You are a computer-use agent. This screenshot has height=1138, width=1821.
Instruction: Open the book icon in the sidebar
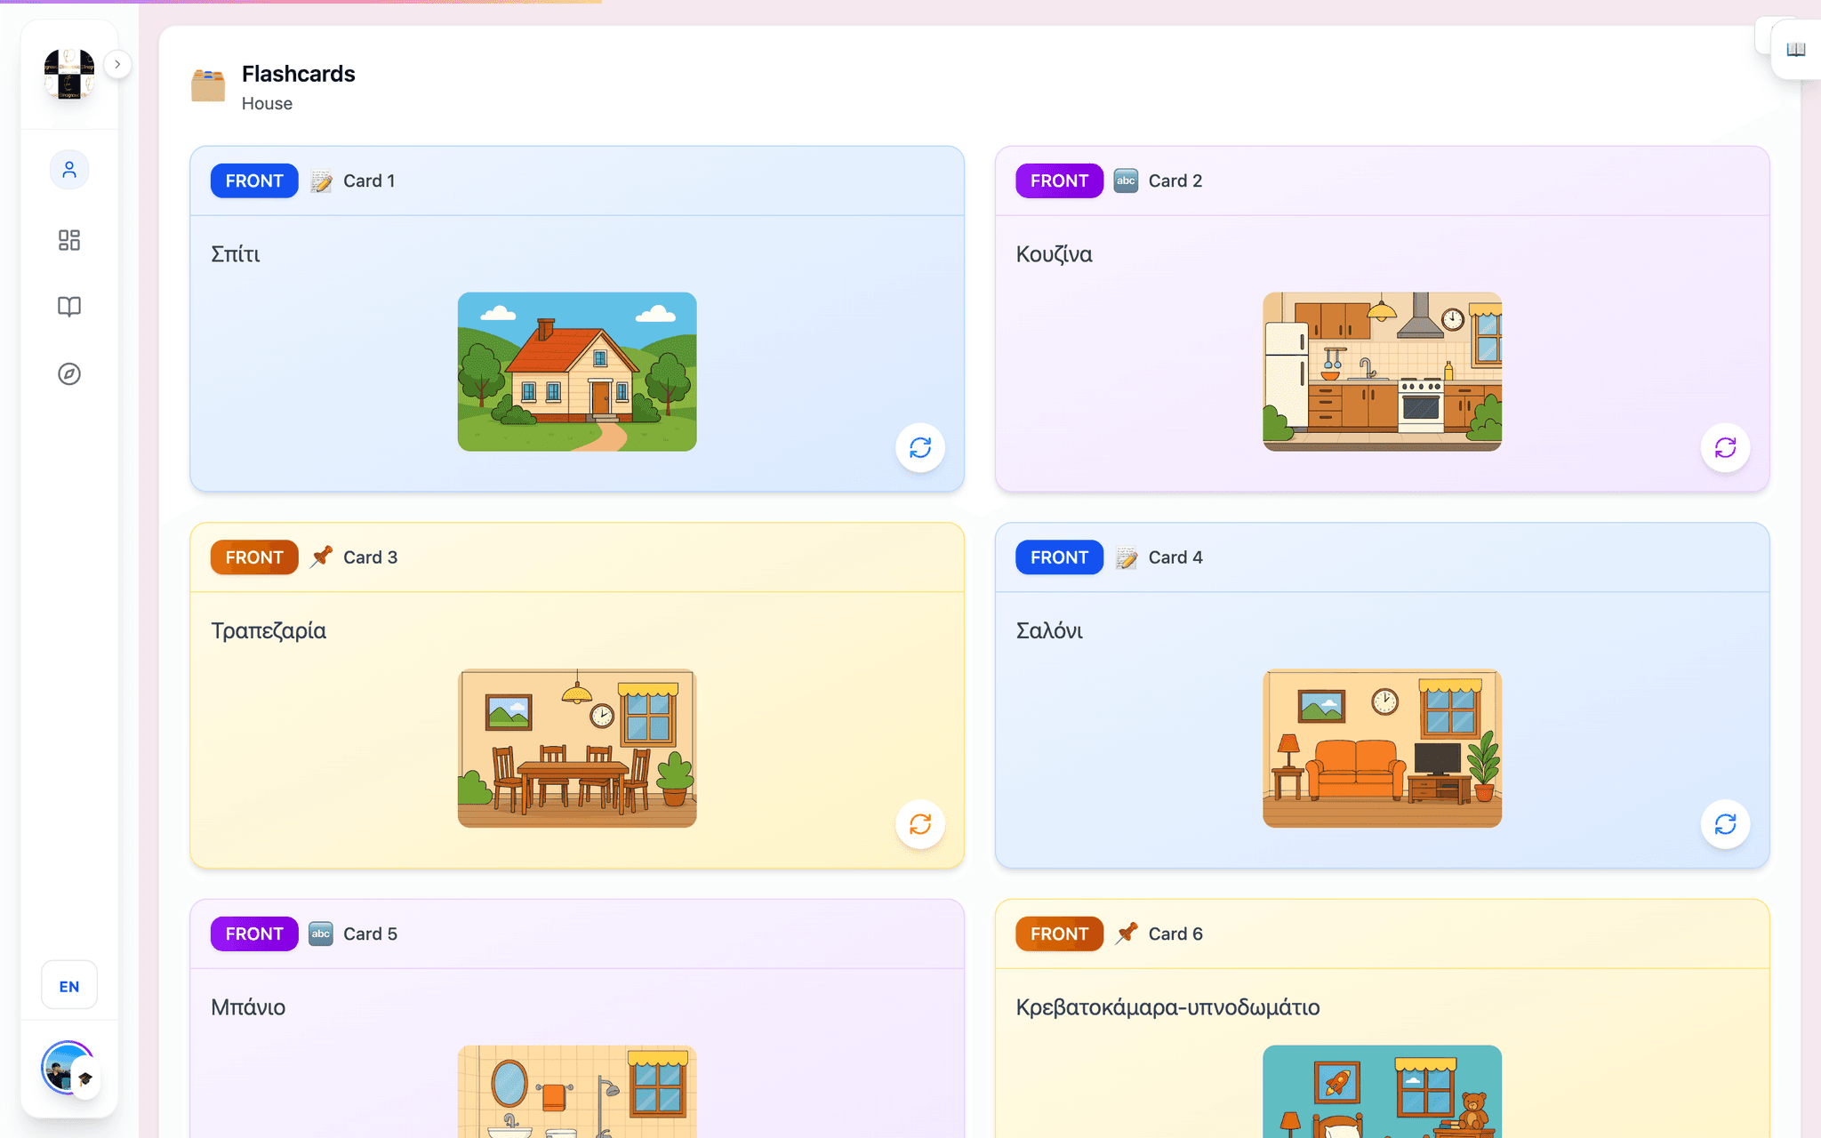tap(69, 307)
